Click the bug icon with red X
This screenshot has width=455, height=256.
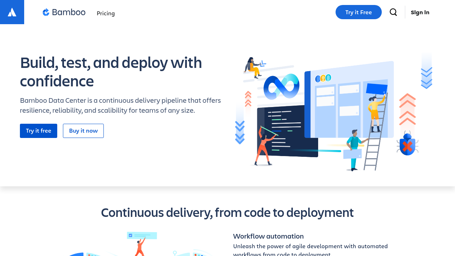[407, 145]
